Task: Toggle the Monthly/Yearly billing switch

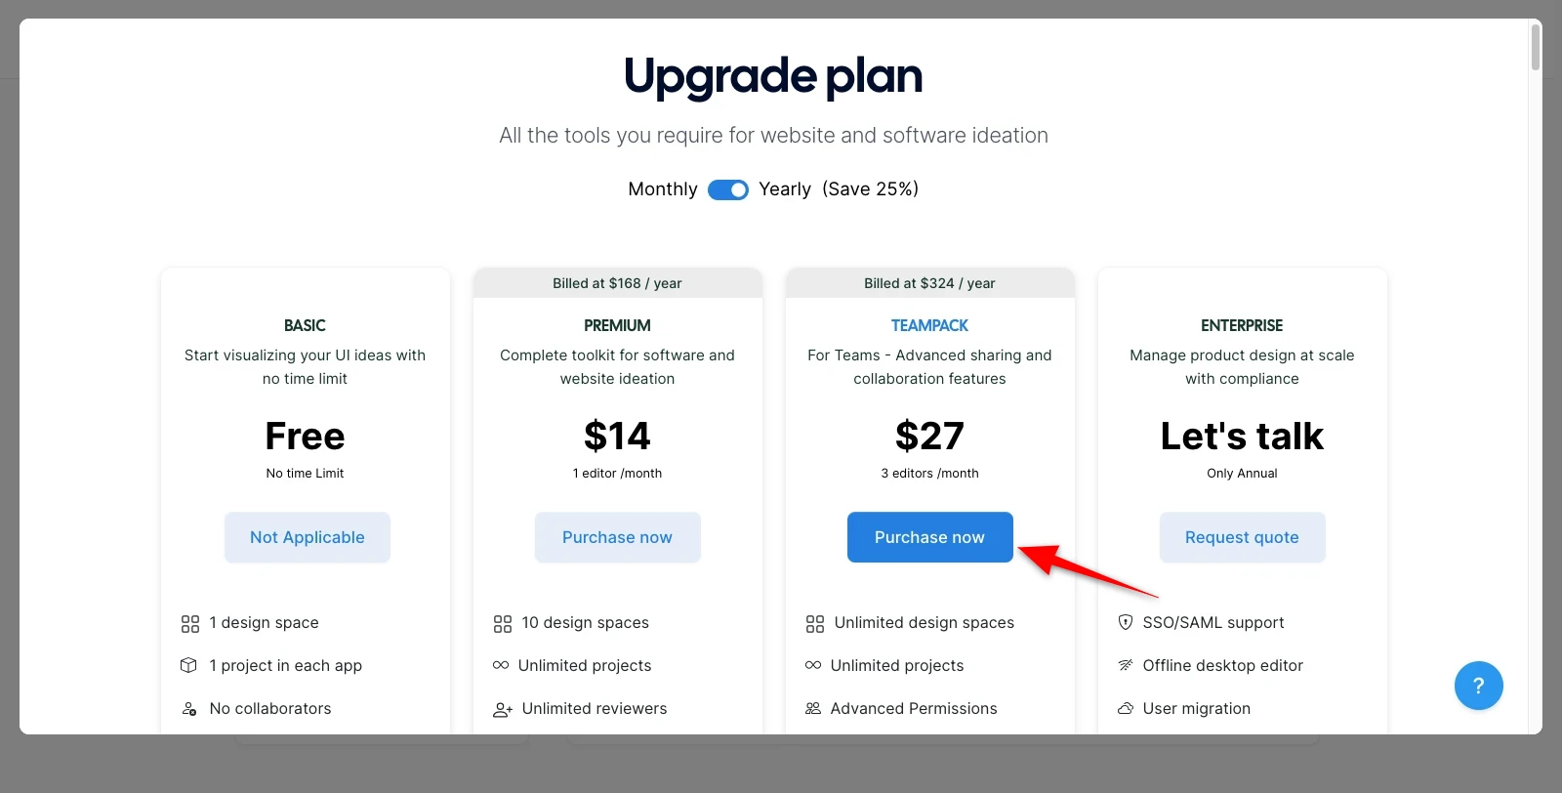Action: pos(728,189)
